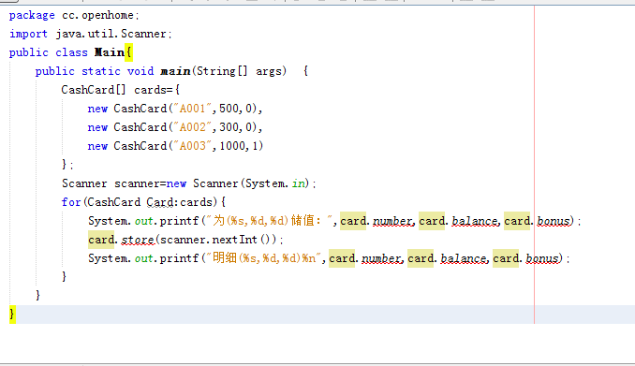Click the yellow-highlighted opening brace after Main
Screen dimensions: 635x366
(129, 52)
